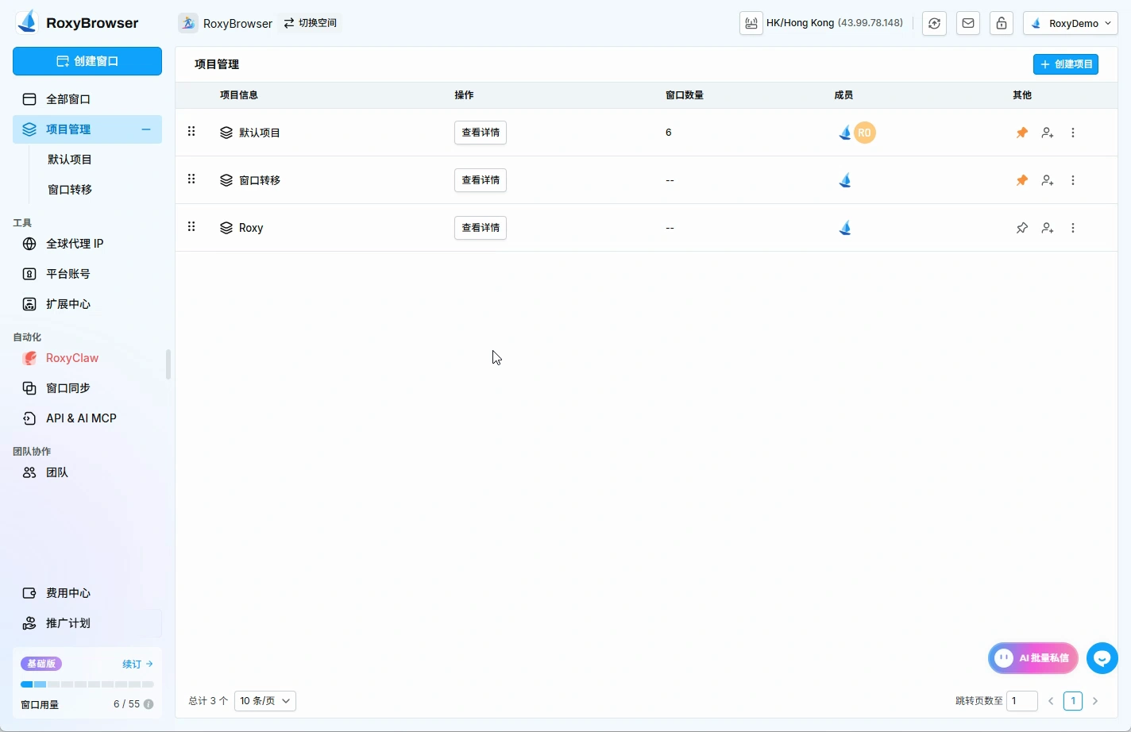Open more options for 窗口转移
This screenshot has width=1131, height=732.
(x=1073, y=180)
